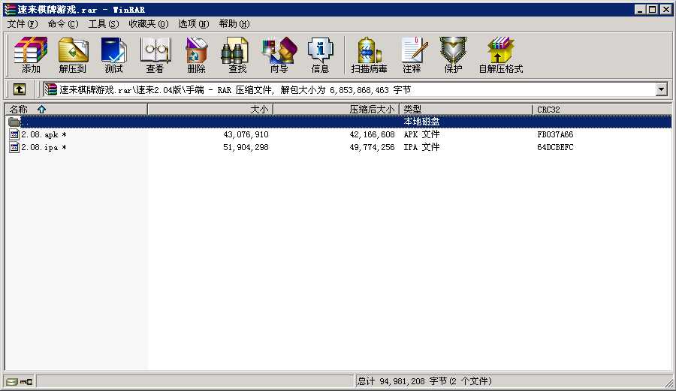Screen dimensions: 676x391
Task: Open the Find (查找) binoculars tool
Action: [237, 55]
